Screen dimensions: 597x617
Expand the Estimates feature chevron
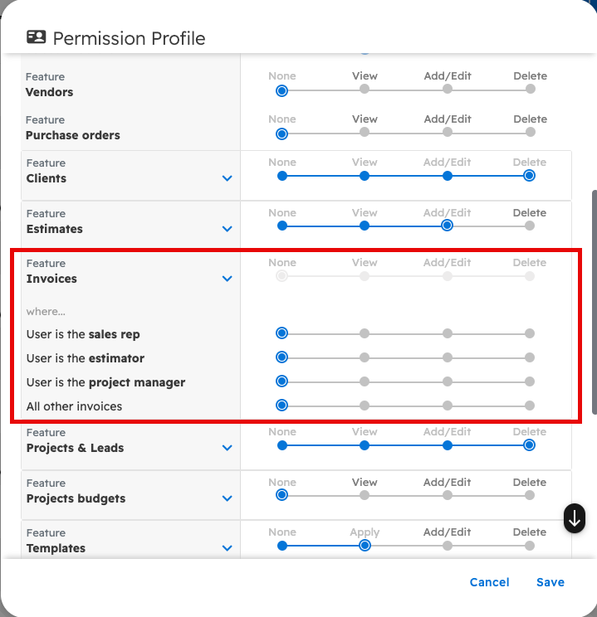coord(228,229)
